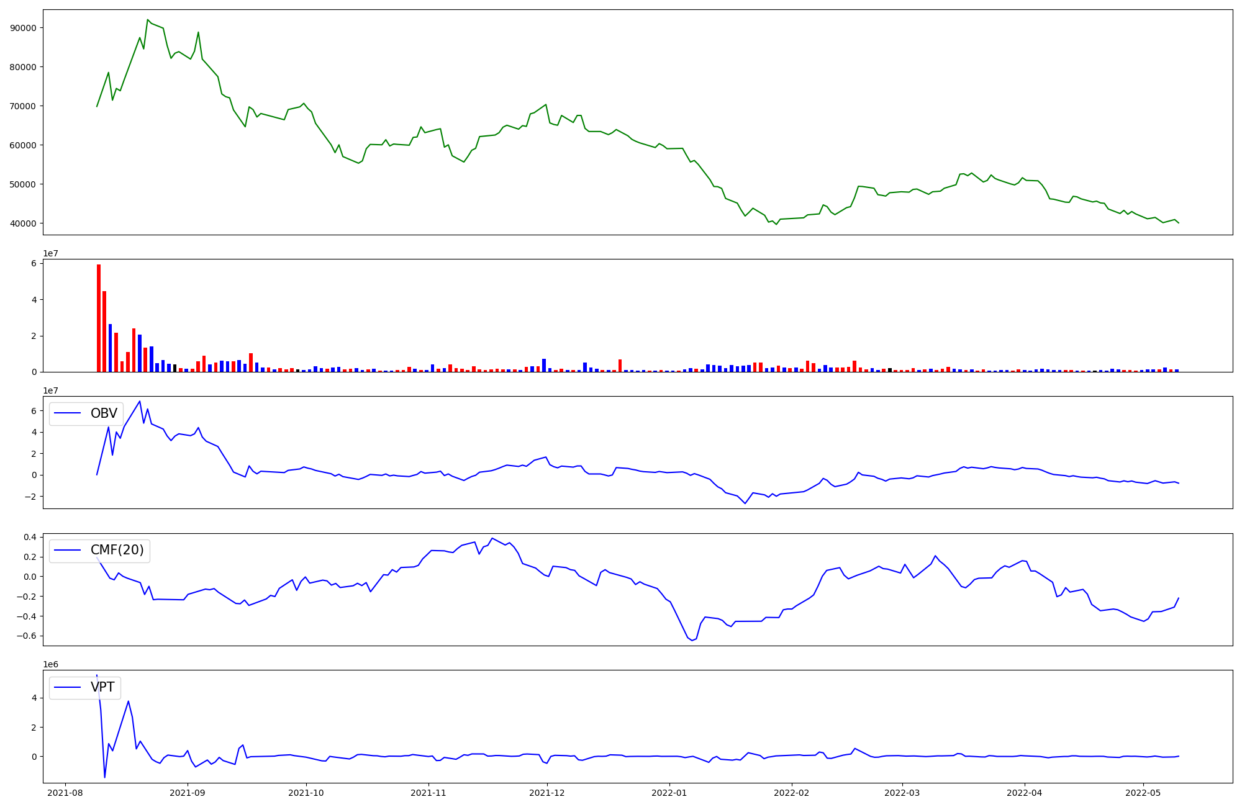This screenshot has height=807, width=1242.
Task: Click the lowest trough of the CMF line
Action: (x=692, y=640)
